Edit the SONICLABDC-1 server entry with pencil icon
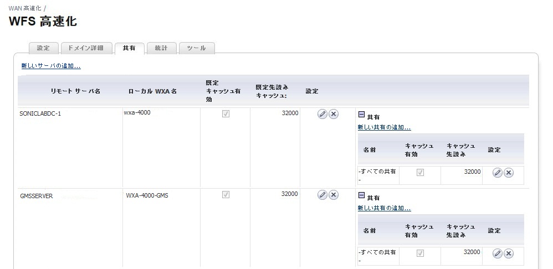Viewport: 553px width, 269px height. 322,114
